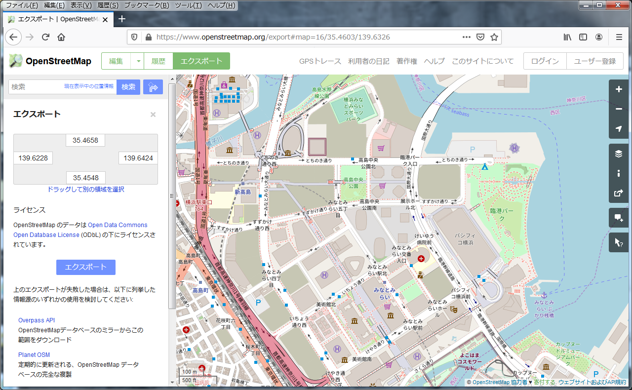The height and width of the screenshot is (390, 632).
Task: Open the ファイル menu
Action: click(21, 5)
